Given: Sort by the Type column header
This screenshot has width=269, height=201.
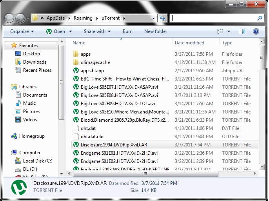Looking at the screenshot, I should coord(227,43).
